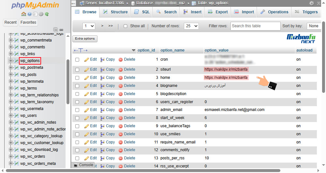
Task: Click Copy icon for blogname row
Action: click(x=102, y=86)
